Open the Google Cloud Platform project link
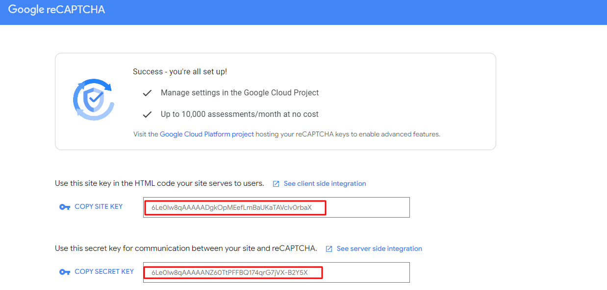 click(206, 134)
